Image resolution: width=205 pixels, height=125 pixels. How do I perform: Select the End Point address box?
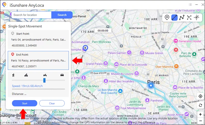[x=38, y=60]
